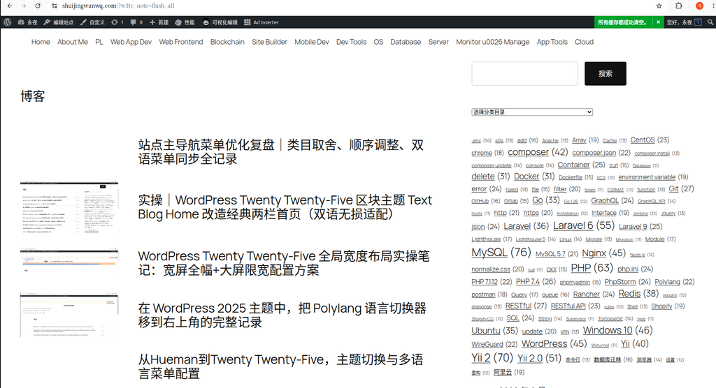Click the black 搜索 search button
Viewport: 716px width, 388px height.
click(606, 73)
